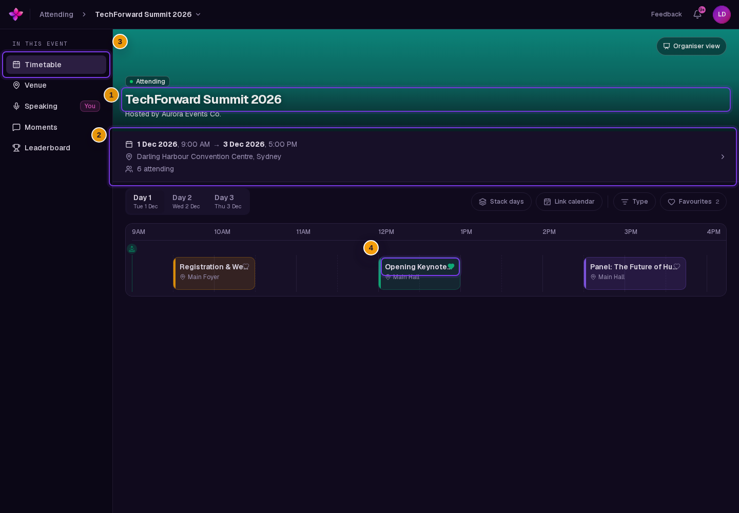Open the LD user avatar menu

(722, 14)
